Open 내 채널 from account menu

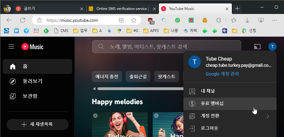coord(230,91)
